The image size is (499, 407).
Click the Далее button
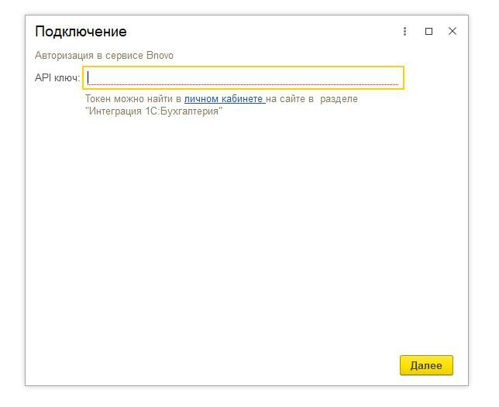pos(426,365)
